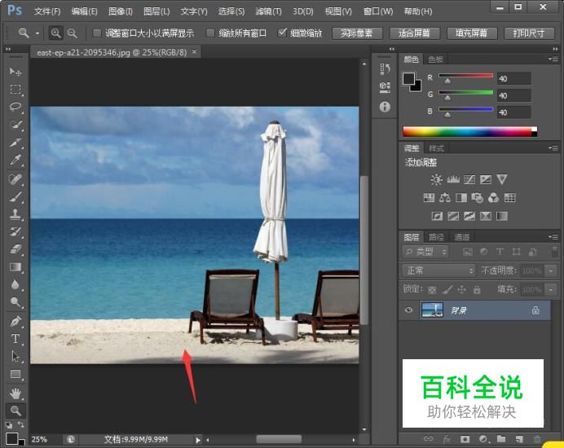This screenshot has height=448, width=564.
Task: Toggle lock transparent pixels
Action: (x=432, y=290)
